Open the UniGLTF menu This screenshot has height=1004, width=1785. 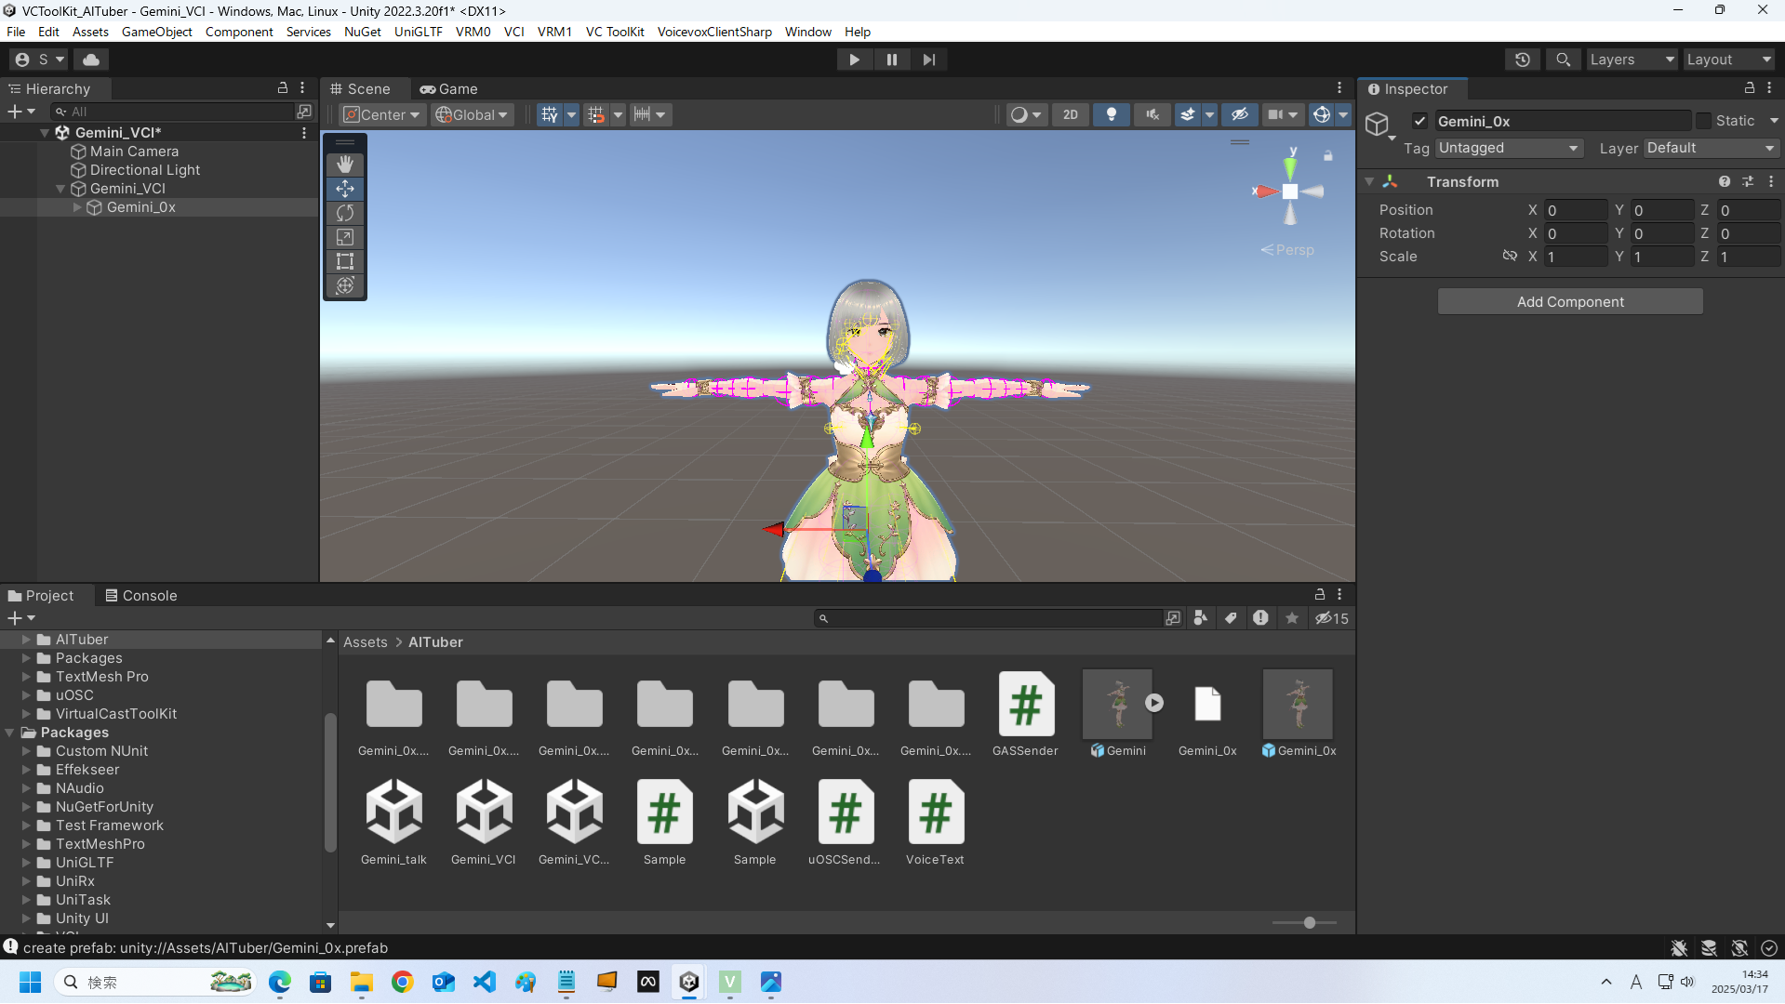tap(418, 32)
